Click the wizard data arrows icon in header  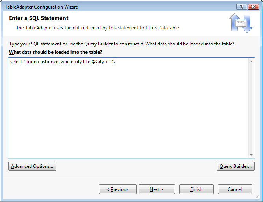point(241,24)
